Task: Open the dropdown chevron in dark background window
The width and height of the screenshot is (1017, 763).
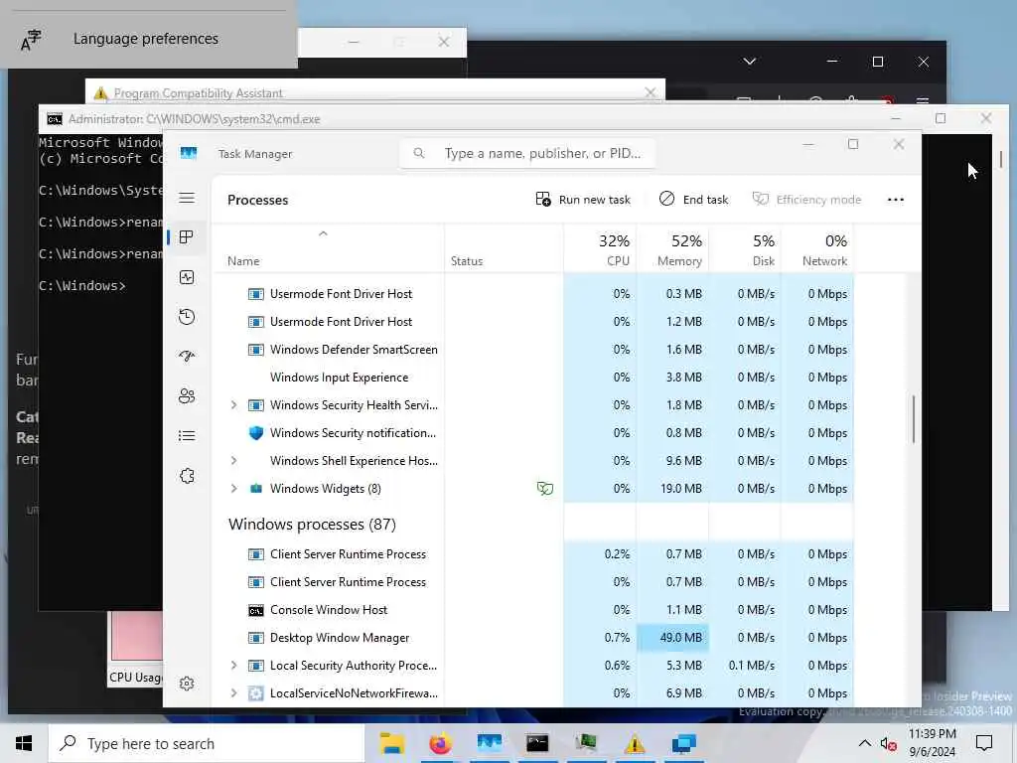Action: tap(750, 62)
